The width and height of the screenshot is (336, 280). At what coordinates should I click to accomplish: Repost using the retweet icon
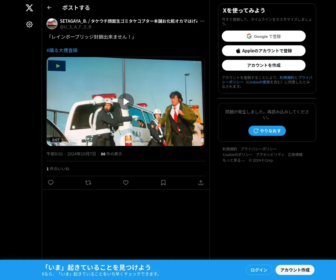(x=88, y=183)
